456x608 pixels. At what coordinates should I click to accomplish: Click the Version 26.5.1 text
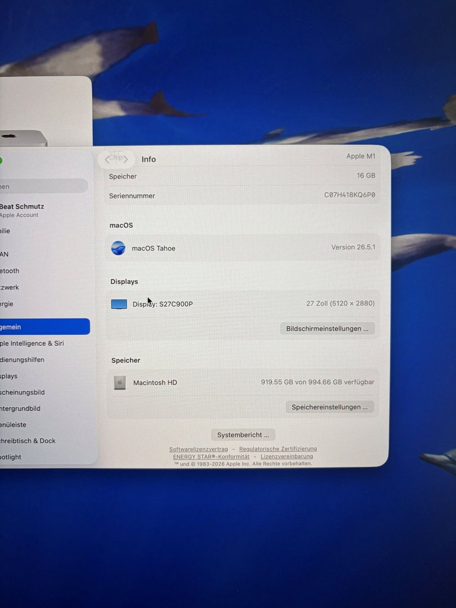pos(353,247)
